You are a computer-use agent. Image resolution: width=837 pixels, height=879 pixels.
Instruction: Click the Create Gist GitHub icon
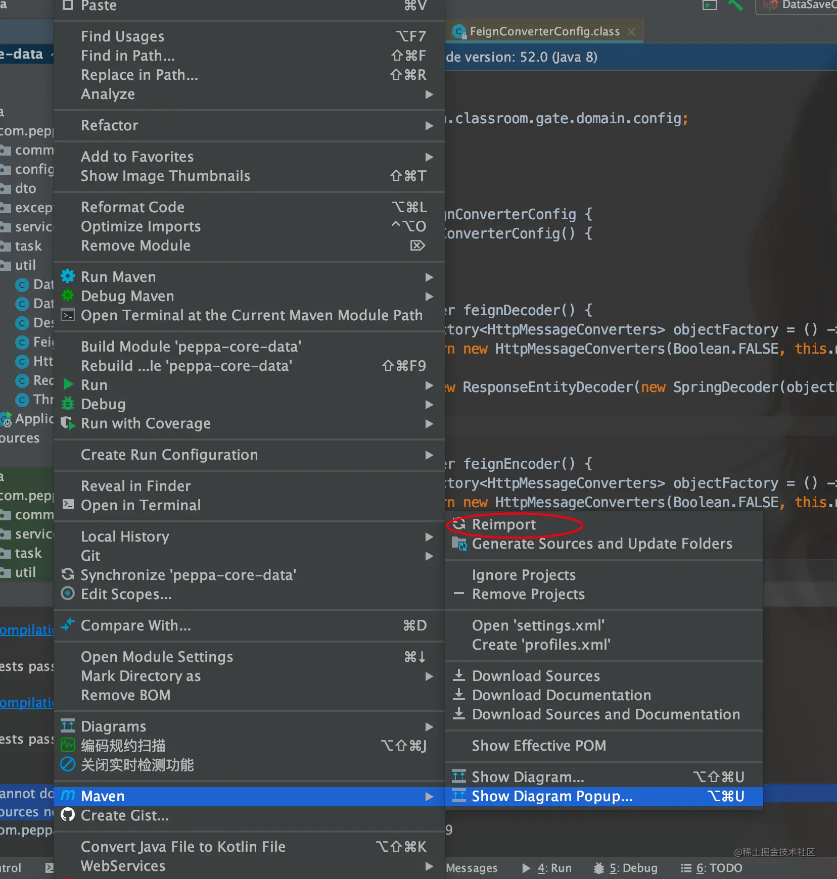pyautogui.click(x=68, y=815)
